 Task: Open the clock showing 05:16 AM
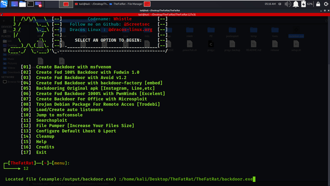(x=270, y=4)
